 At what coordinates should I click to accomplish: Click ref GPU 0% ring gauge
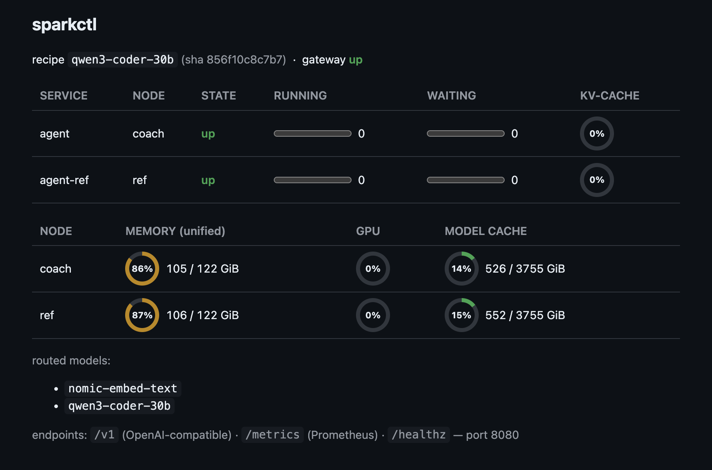point(373,315)
